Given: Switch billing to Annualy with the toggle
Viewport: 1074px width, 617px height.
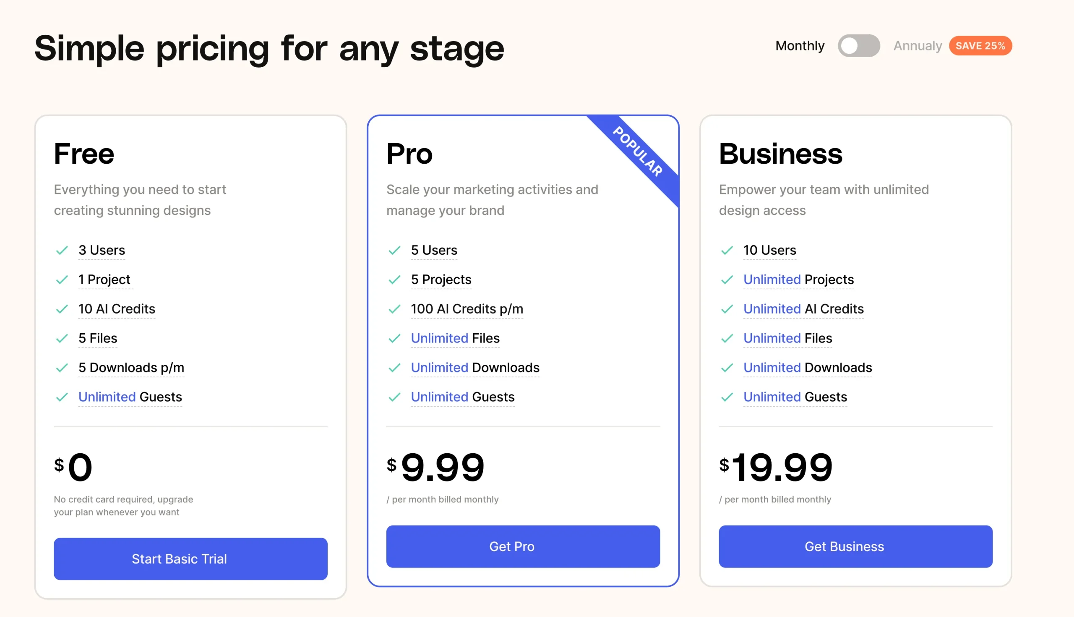Looking at the screenshot, I should tap(859, 45).
